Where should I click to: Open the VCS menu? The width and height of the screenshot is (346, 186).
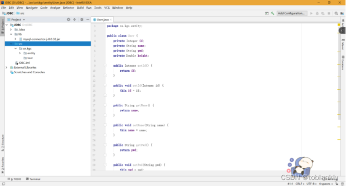(x=107, y=8)
